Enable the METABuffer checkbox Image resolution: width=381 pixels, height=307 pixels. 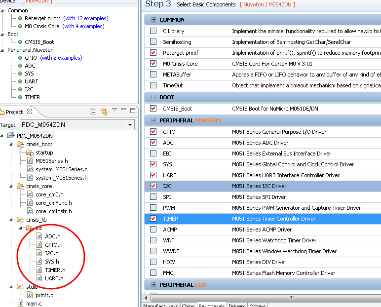[153, 75]
